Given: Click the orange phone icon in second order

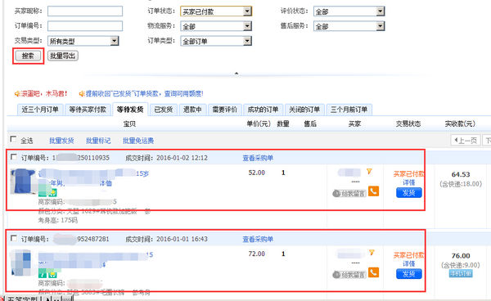Looking at the screenshot, I should pos(373,272).
